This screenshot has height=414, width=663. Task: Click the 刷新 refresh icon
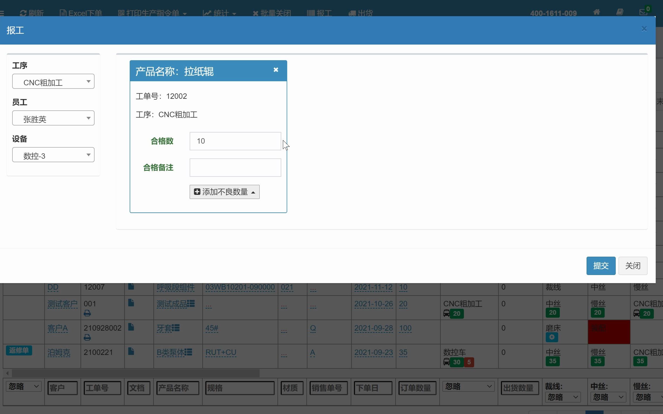point(23,13)
